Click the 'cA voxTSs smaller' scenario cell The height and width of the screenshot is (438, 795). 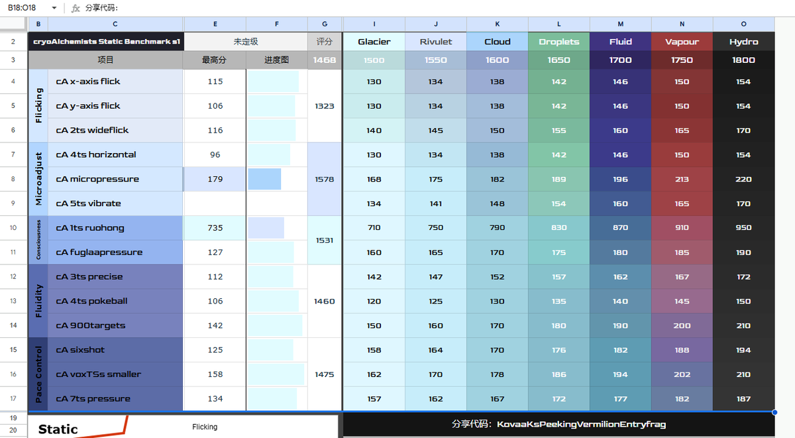coord(115,374)
